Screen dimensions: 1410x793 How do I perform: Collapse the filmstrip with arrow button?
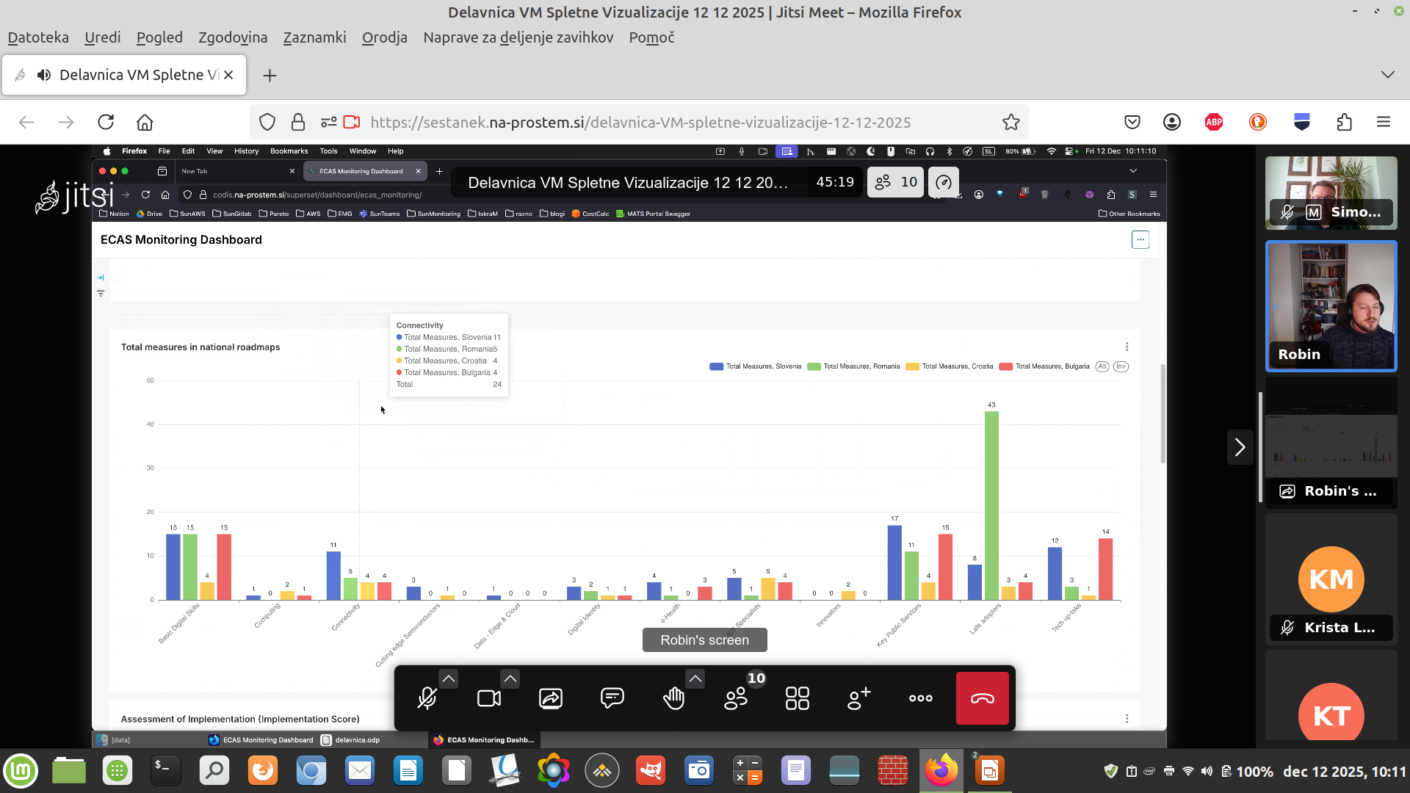tap(1240, 446)
